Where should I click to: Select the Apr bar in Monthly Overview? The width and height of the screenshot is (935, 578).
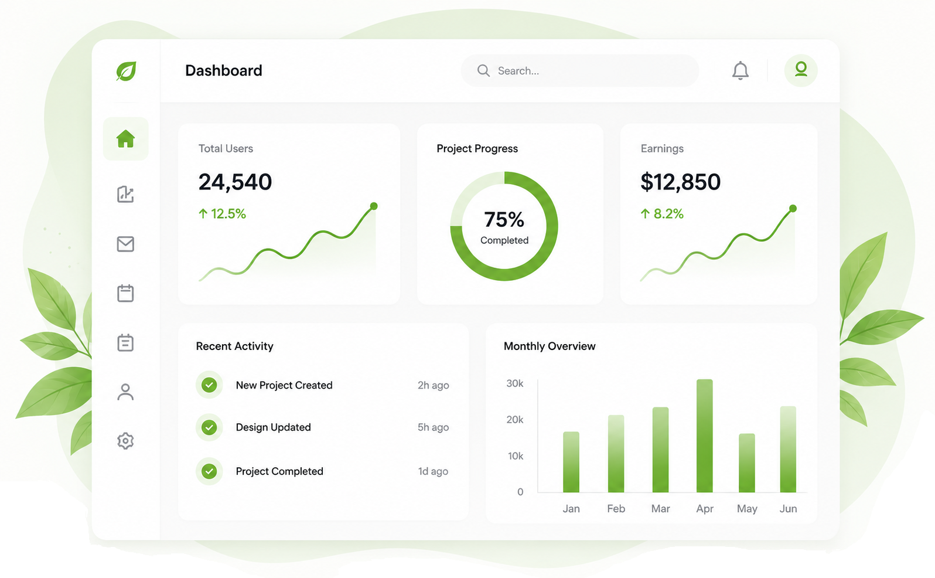click(x=705, y=436)
